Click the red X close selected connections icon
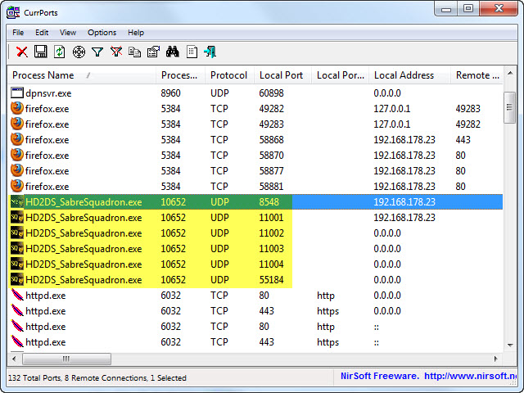Viewport: 524px width, 393px height. pyautogui.click(x=22, y=52)
